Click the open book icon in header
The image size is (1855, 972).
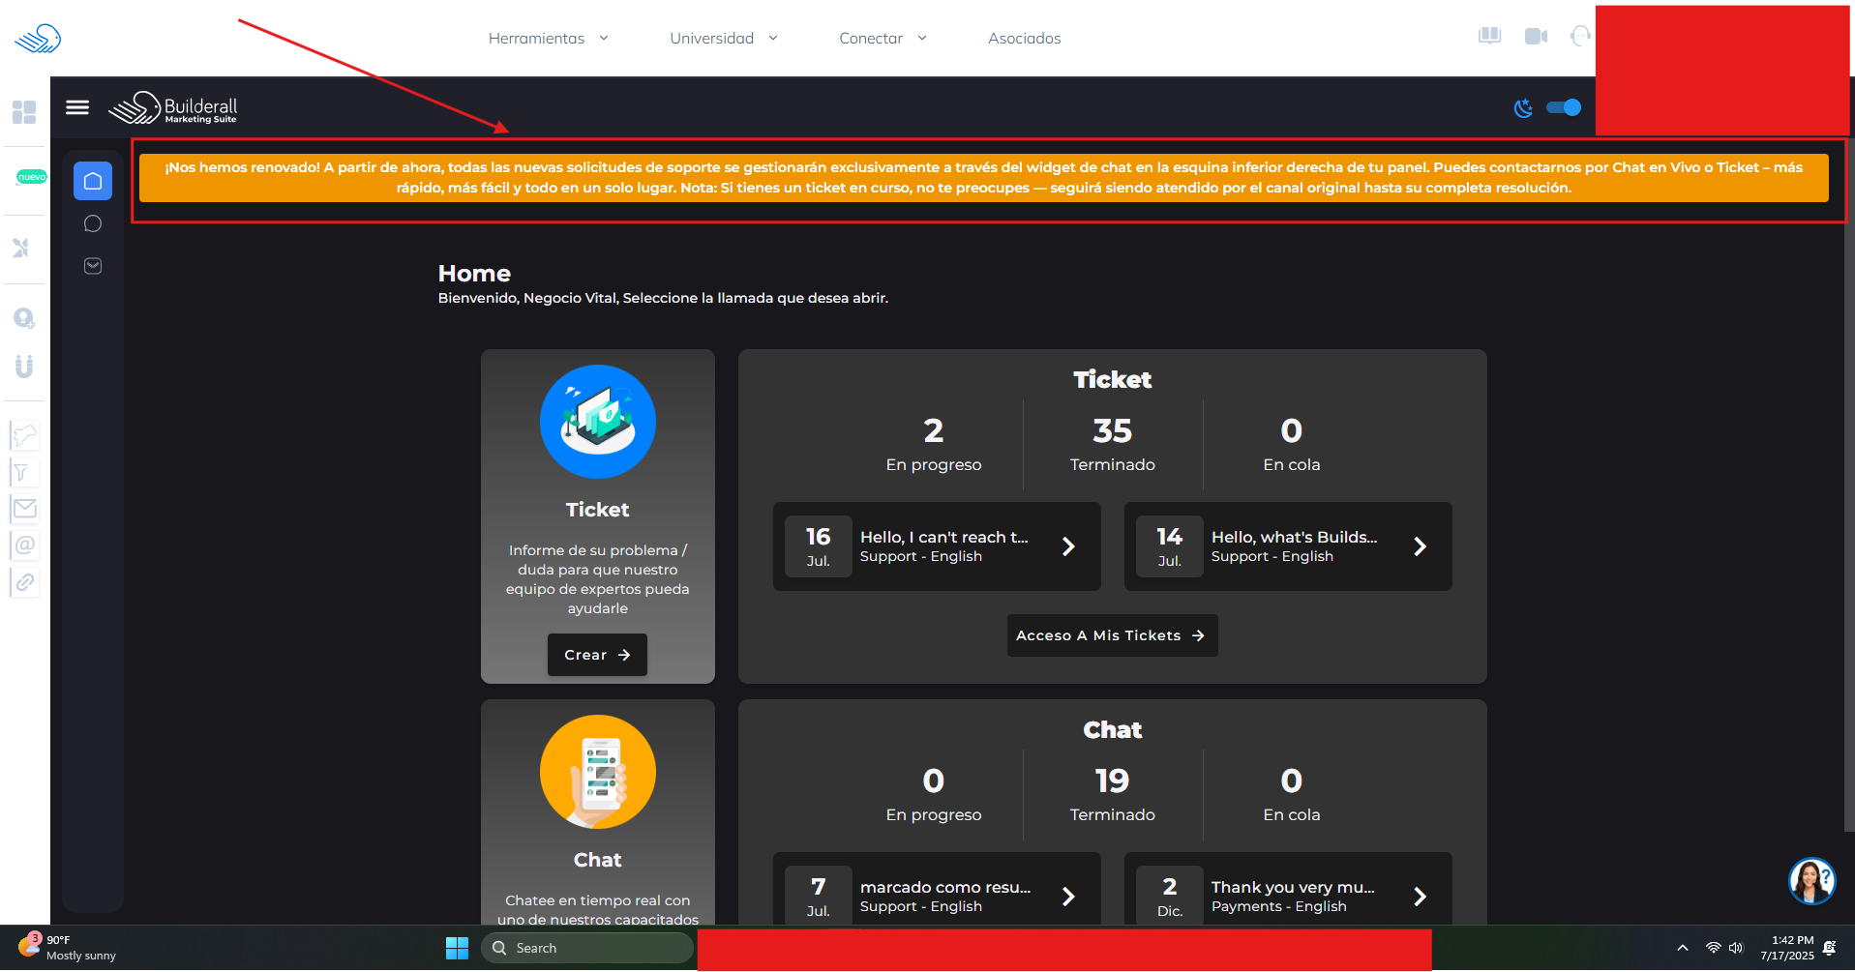(1489, 37)
